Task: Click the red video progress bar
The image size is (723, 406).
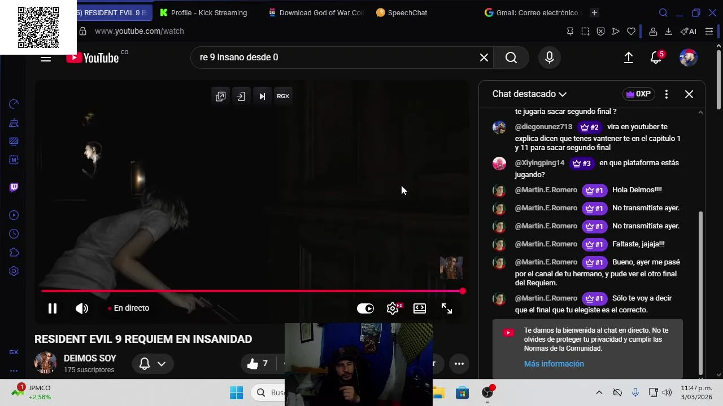Action: point(252,291)
